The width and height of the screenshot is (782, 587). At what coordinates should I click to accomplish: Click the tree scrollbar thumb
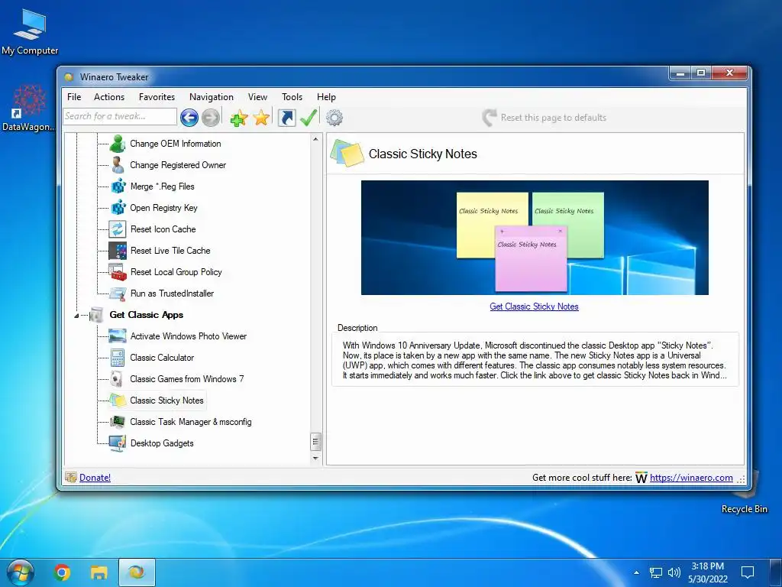click(x=315, y=442)
